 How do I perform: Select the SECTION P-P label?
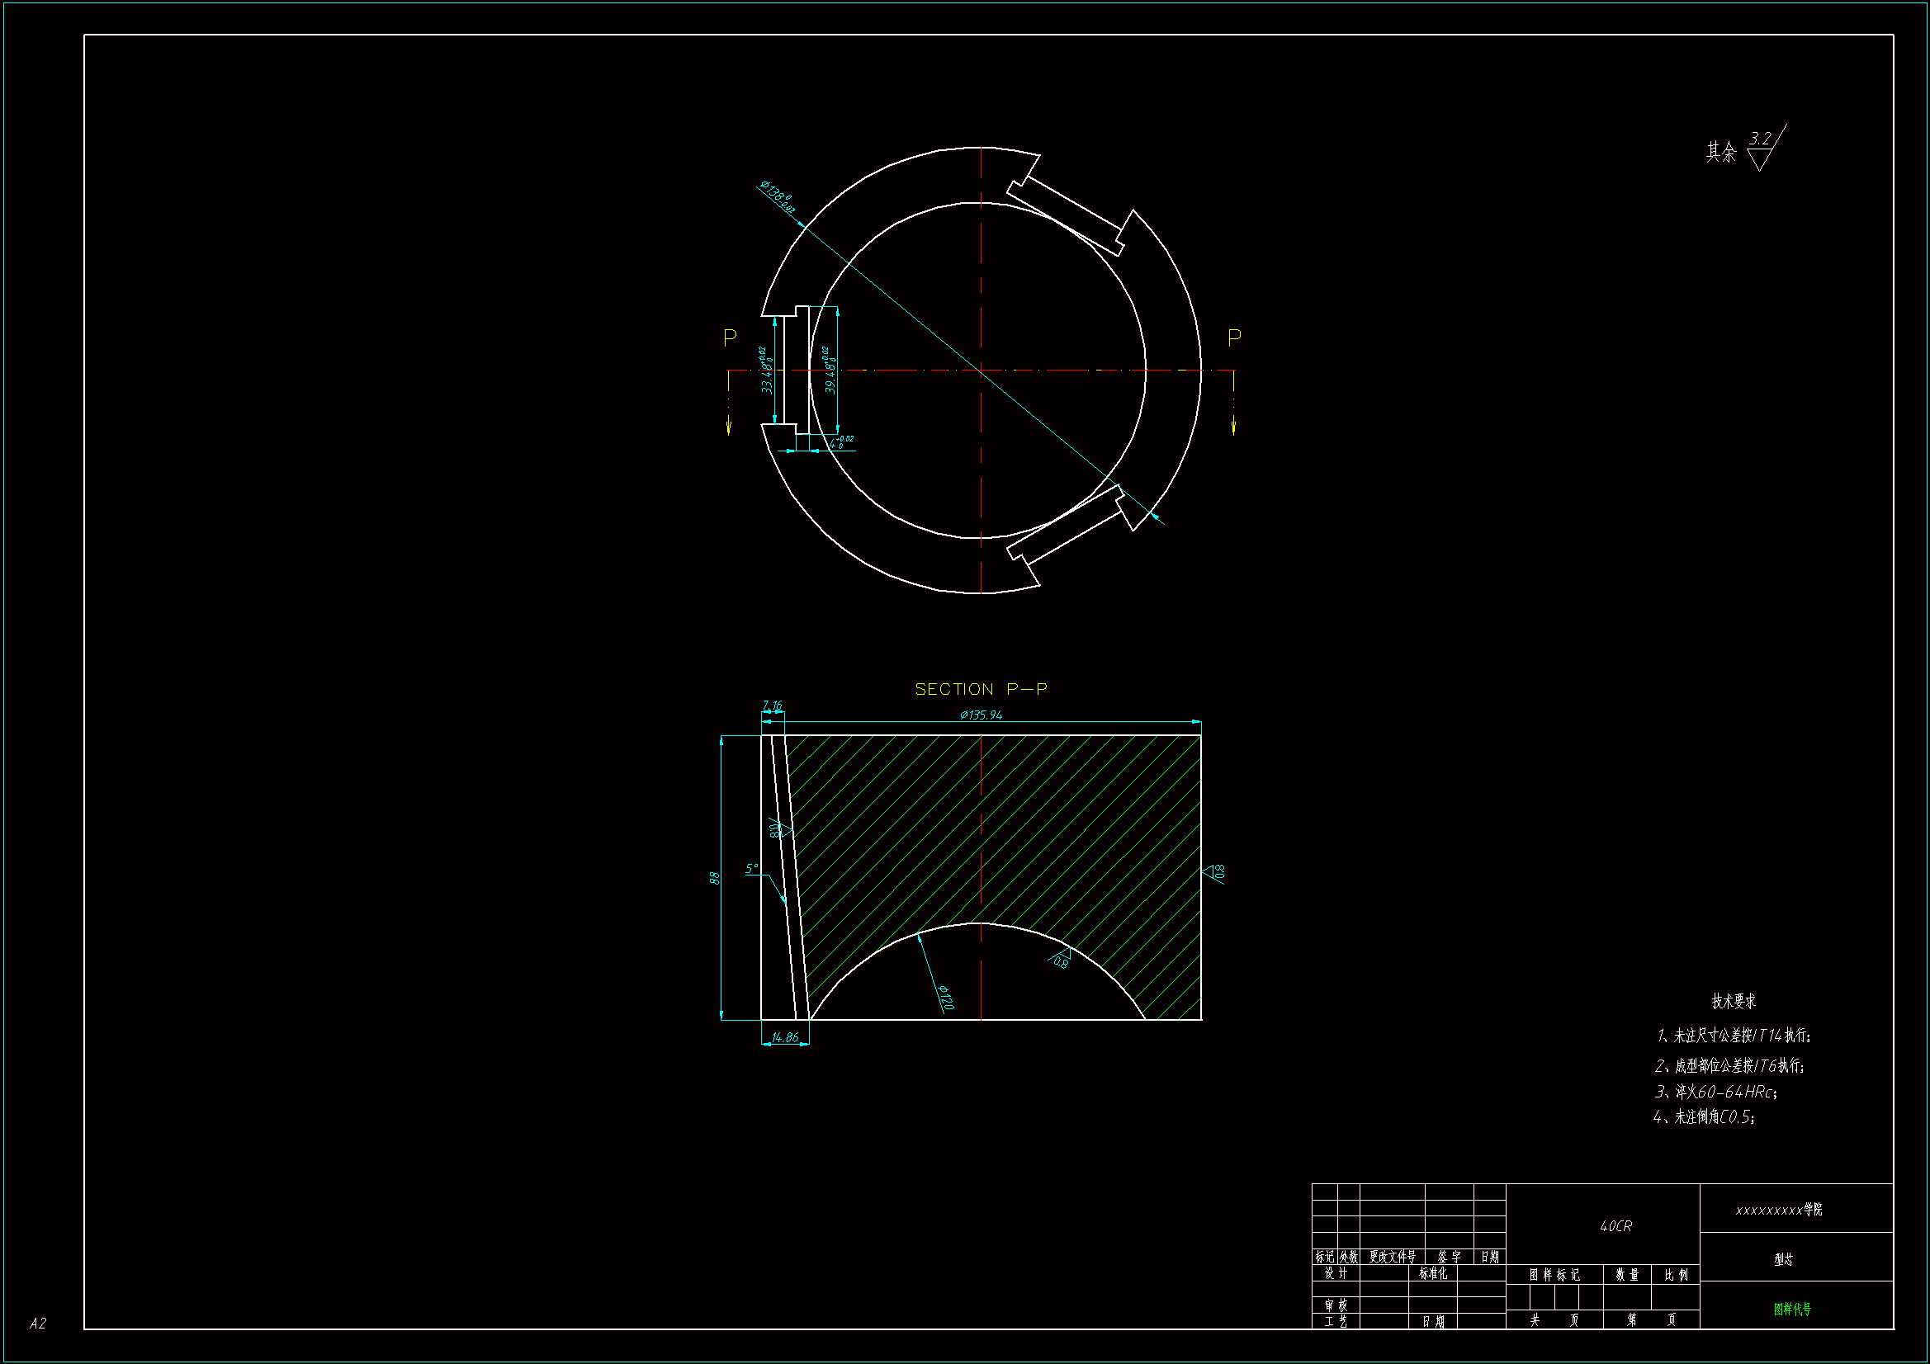pyautogui.click(x=981, y=689)
